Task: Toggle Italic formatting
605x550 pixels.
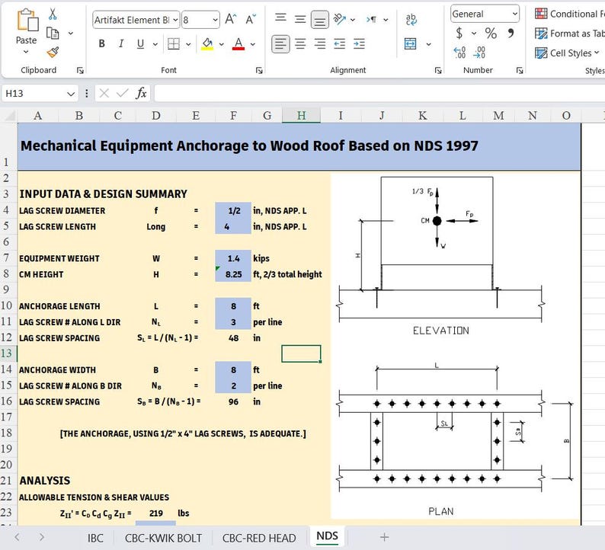Action: pyautogui.click(x=121, y=44)
